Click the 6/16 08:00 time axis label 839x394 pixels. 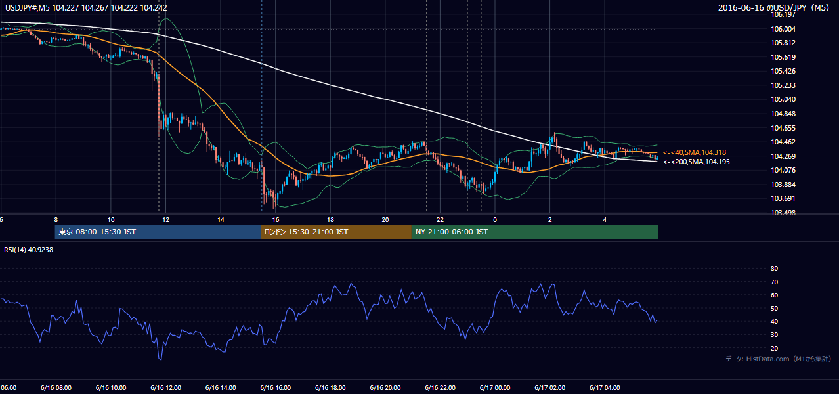tap(56, 388)
